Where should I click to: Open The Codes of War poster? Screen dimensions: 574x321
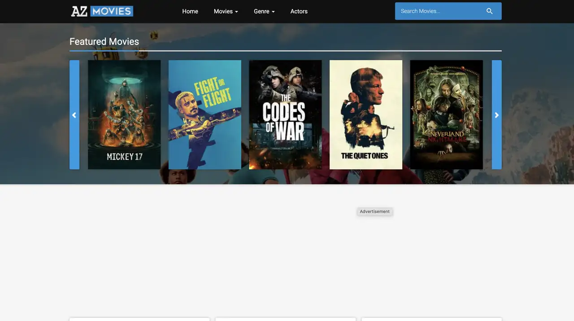285,115
